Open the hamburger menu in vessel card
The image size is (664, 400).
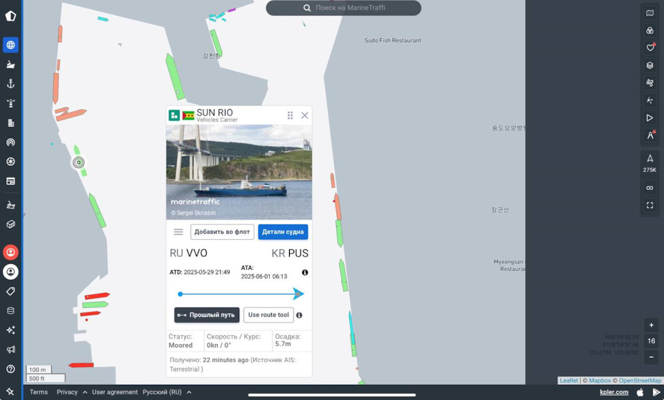coord(178,231)
